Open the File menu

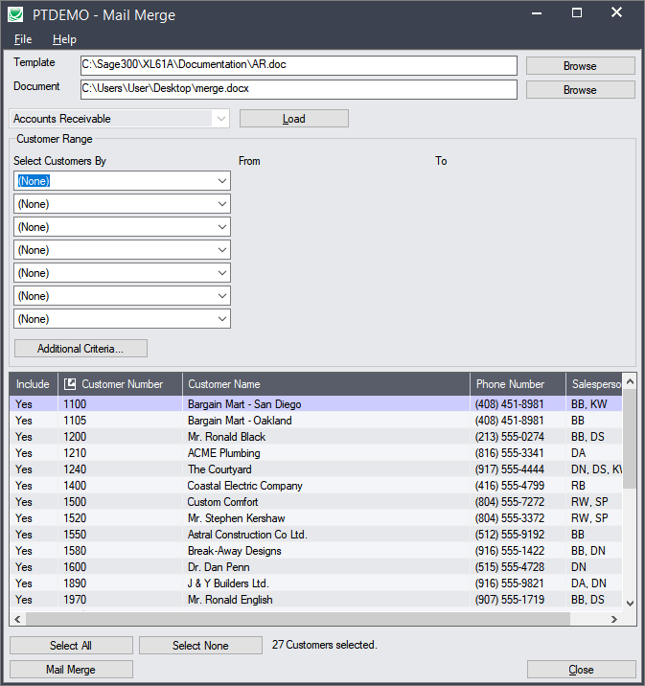[x=23, y=39]
